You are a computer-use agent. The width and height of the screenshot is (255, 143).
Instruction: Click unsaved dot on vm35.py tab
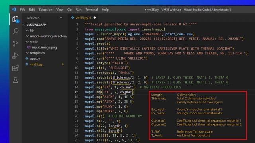[x=94, y=17]
